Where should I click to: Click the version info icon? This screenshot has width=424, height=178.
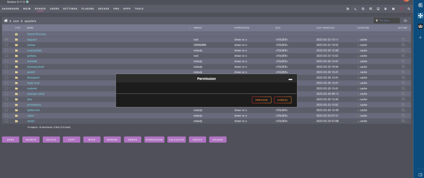tap(27, 2)
